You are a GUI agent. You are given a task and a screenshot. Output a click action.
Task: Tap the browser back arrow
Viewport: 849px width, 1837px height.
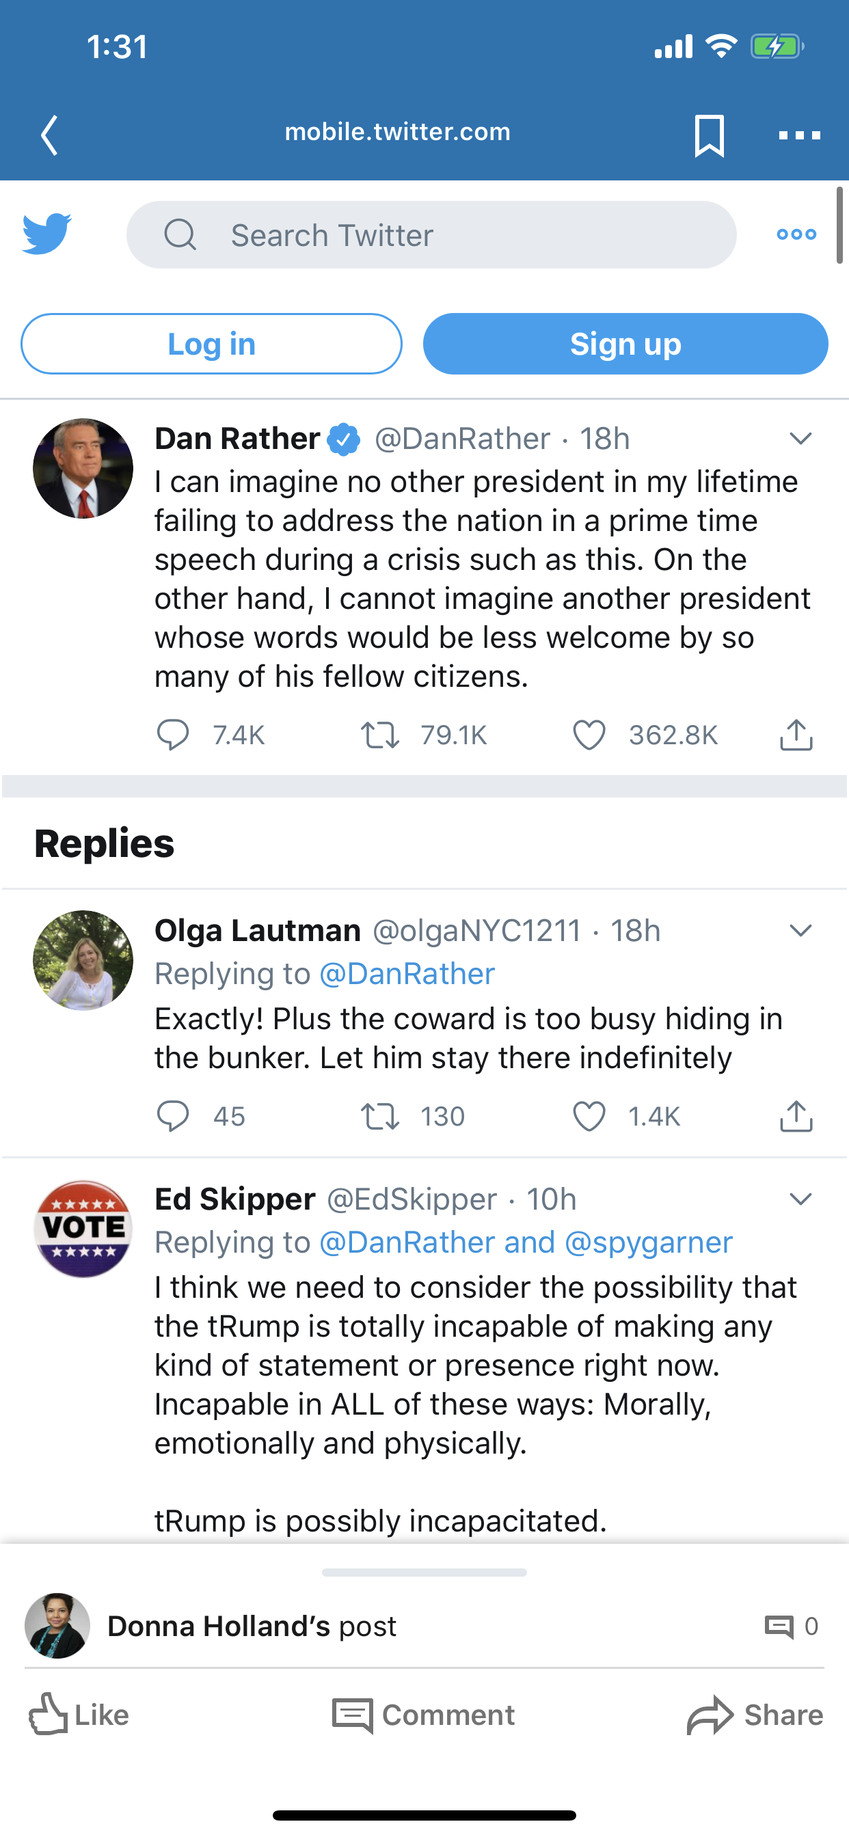point(49,135)
